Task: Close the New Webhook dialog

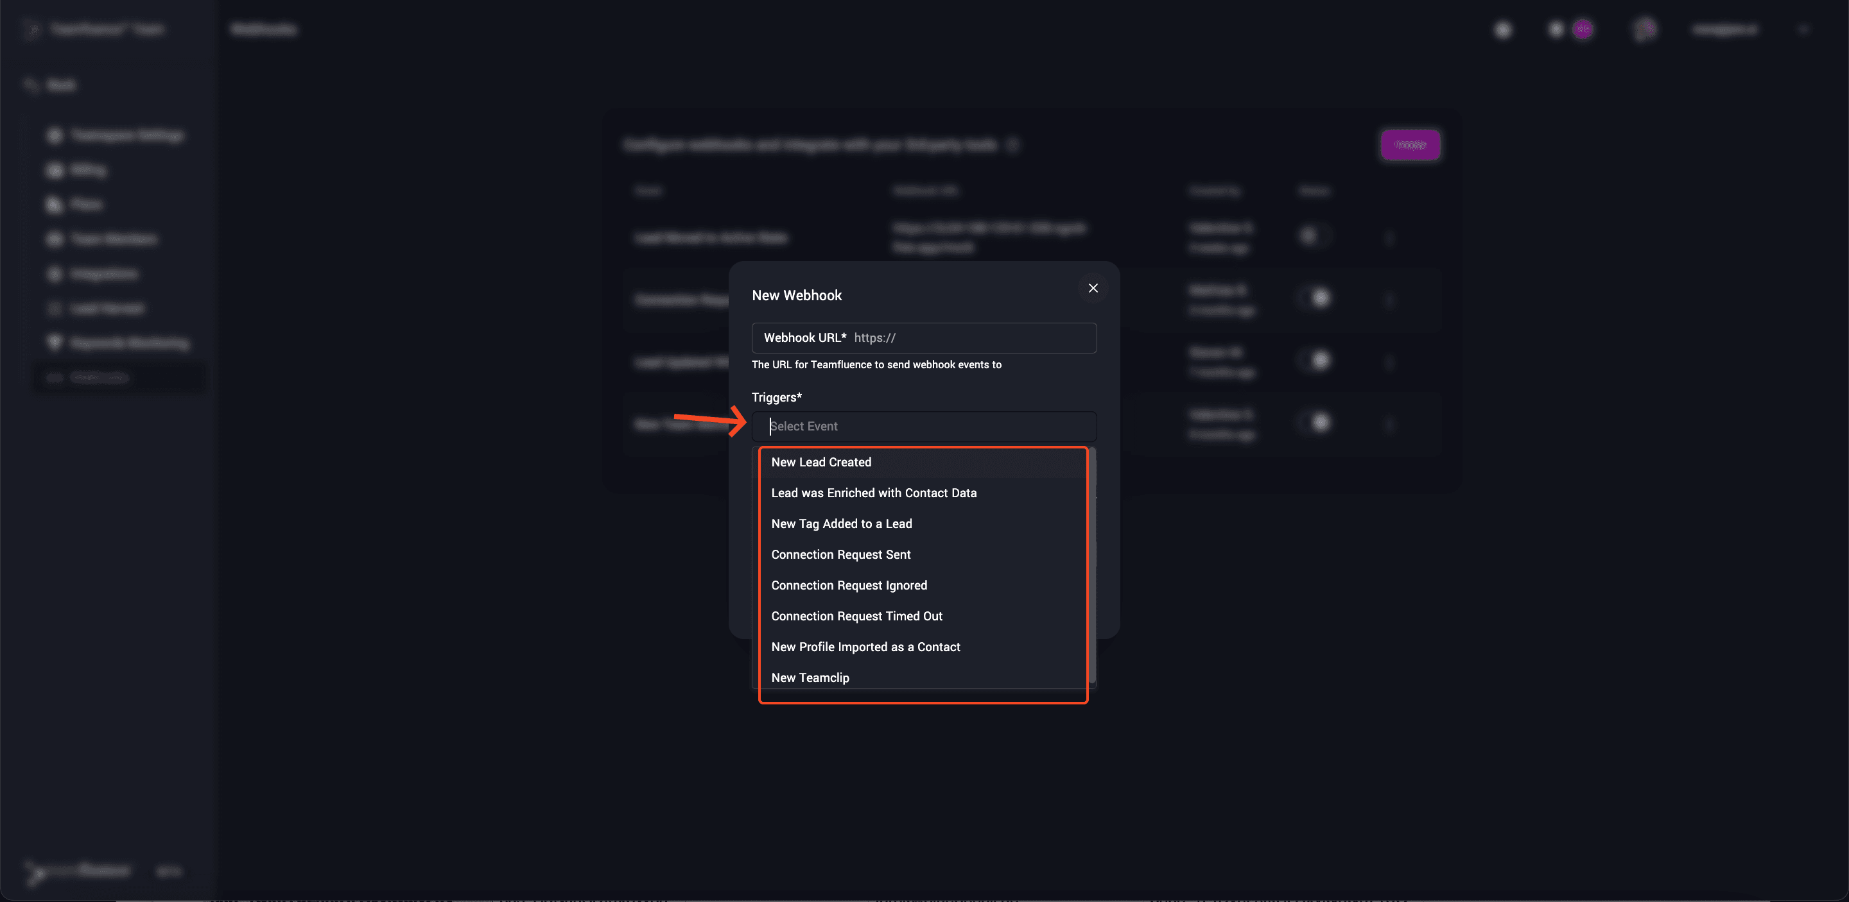Action: 1093,288
